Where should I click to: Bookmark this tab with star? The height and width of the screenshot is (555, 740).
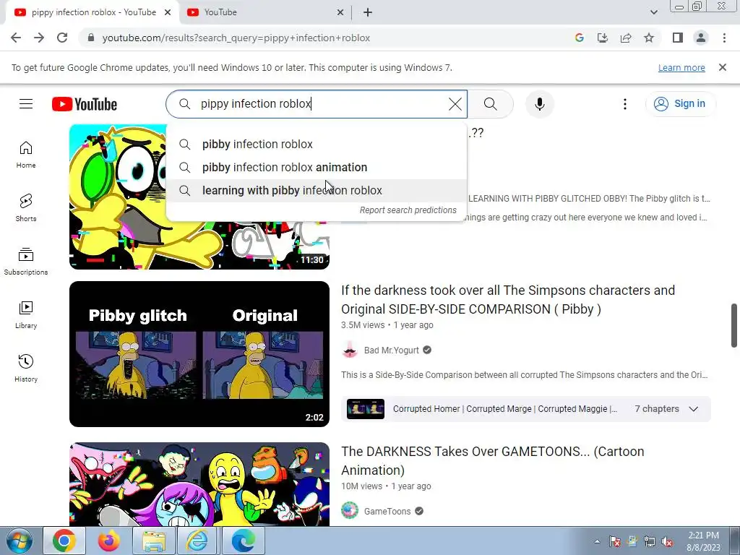coord(649,38)
